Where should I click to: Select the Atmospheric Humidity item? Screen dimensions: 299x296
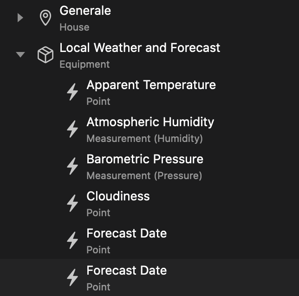pyautogui.click(x=150, y=122)
